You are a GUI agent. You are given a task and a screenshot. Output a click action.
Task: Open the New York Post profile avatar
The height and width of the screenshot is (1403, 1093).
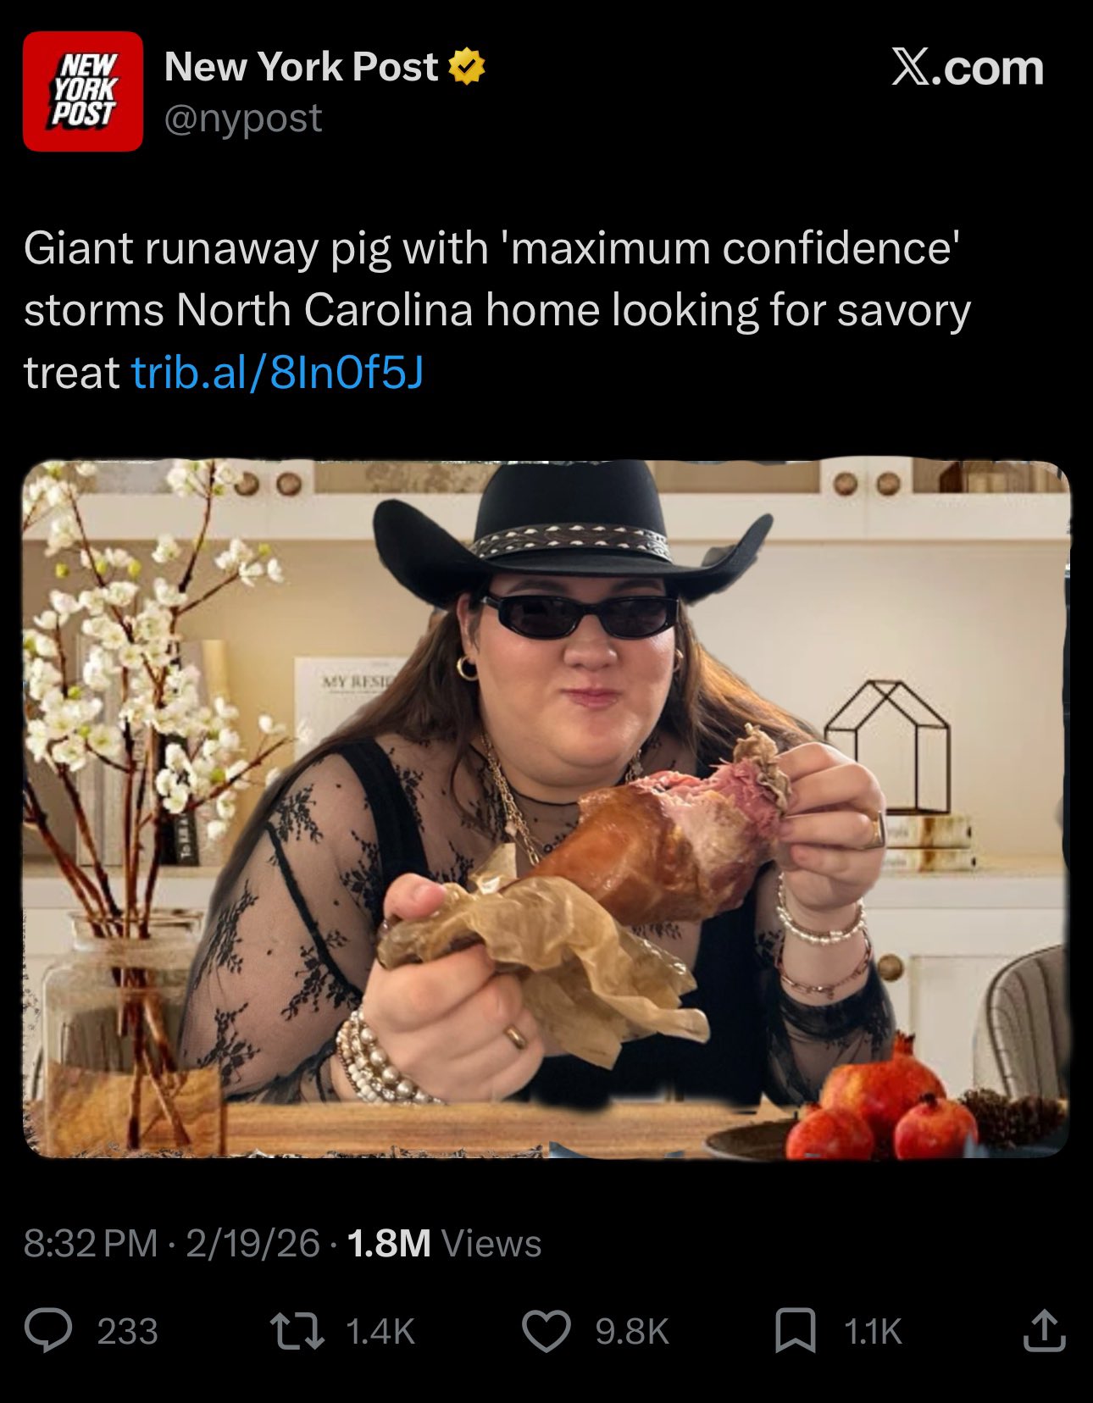coord(83,91)
